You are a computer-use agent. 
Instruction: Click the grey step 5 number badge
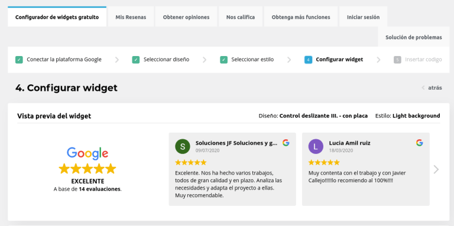(x=397, y=60)
